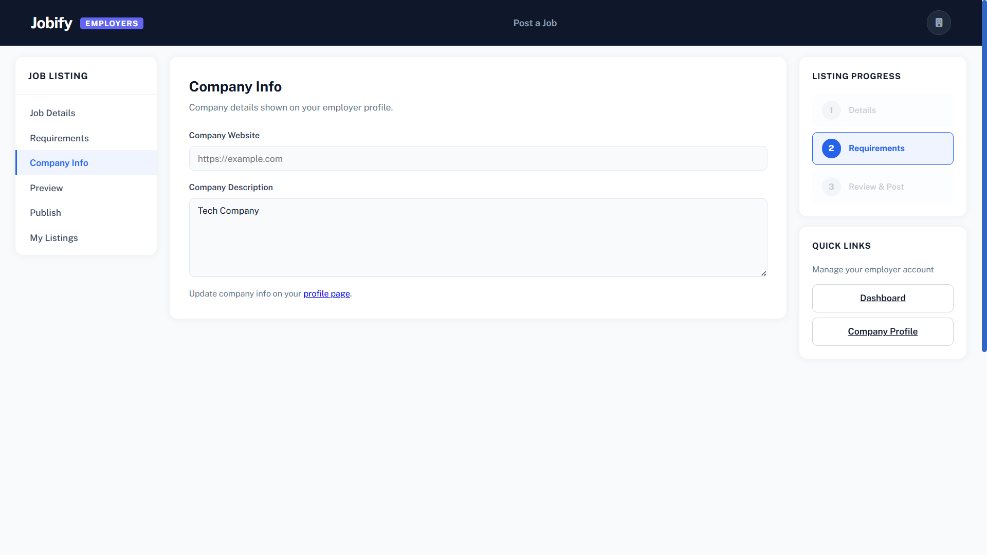Screen dimensions: 987x555
Task: Open the Company Profile quick link
Action: 883,331
